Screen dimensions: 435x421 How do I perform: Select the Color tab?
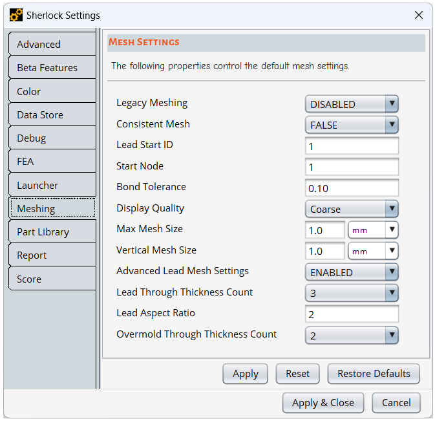click(52, 91)
